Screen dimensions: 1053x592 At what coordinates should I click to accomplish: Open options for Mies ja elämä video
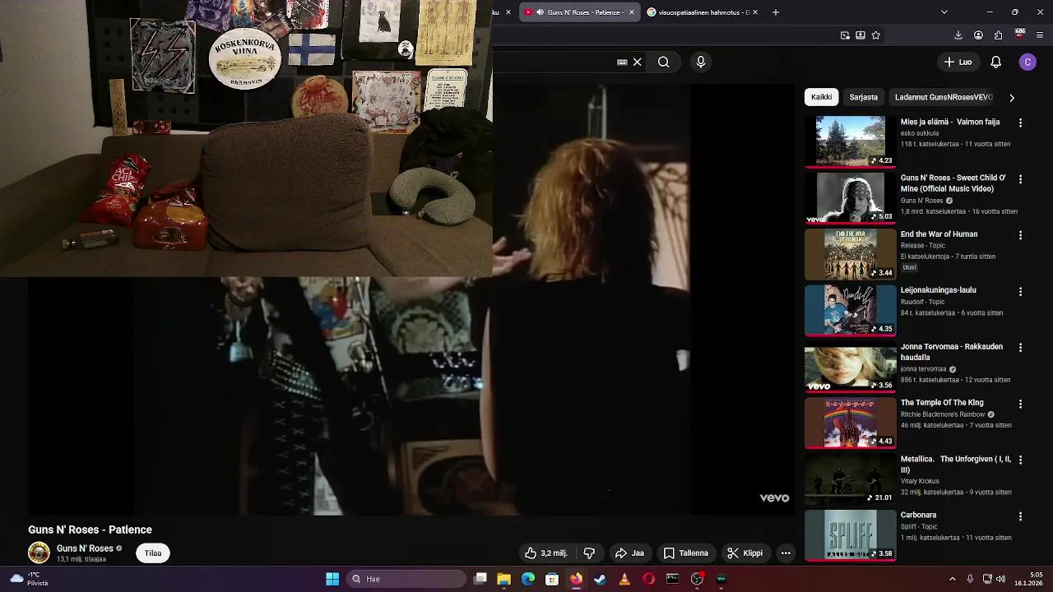pos(1020,123)
